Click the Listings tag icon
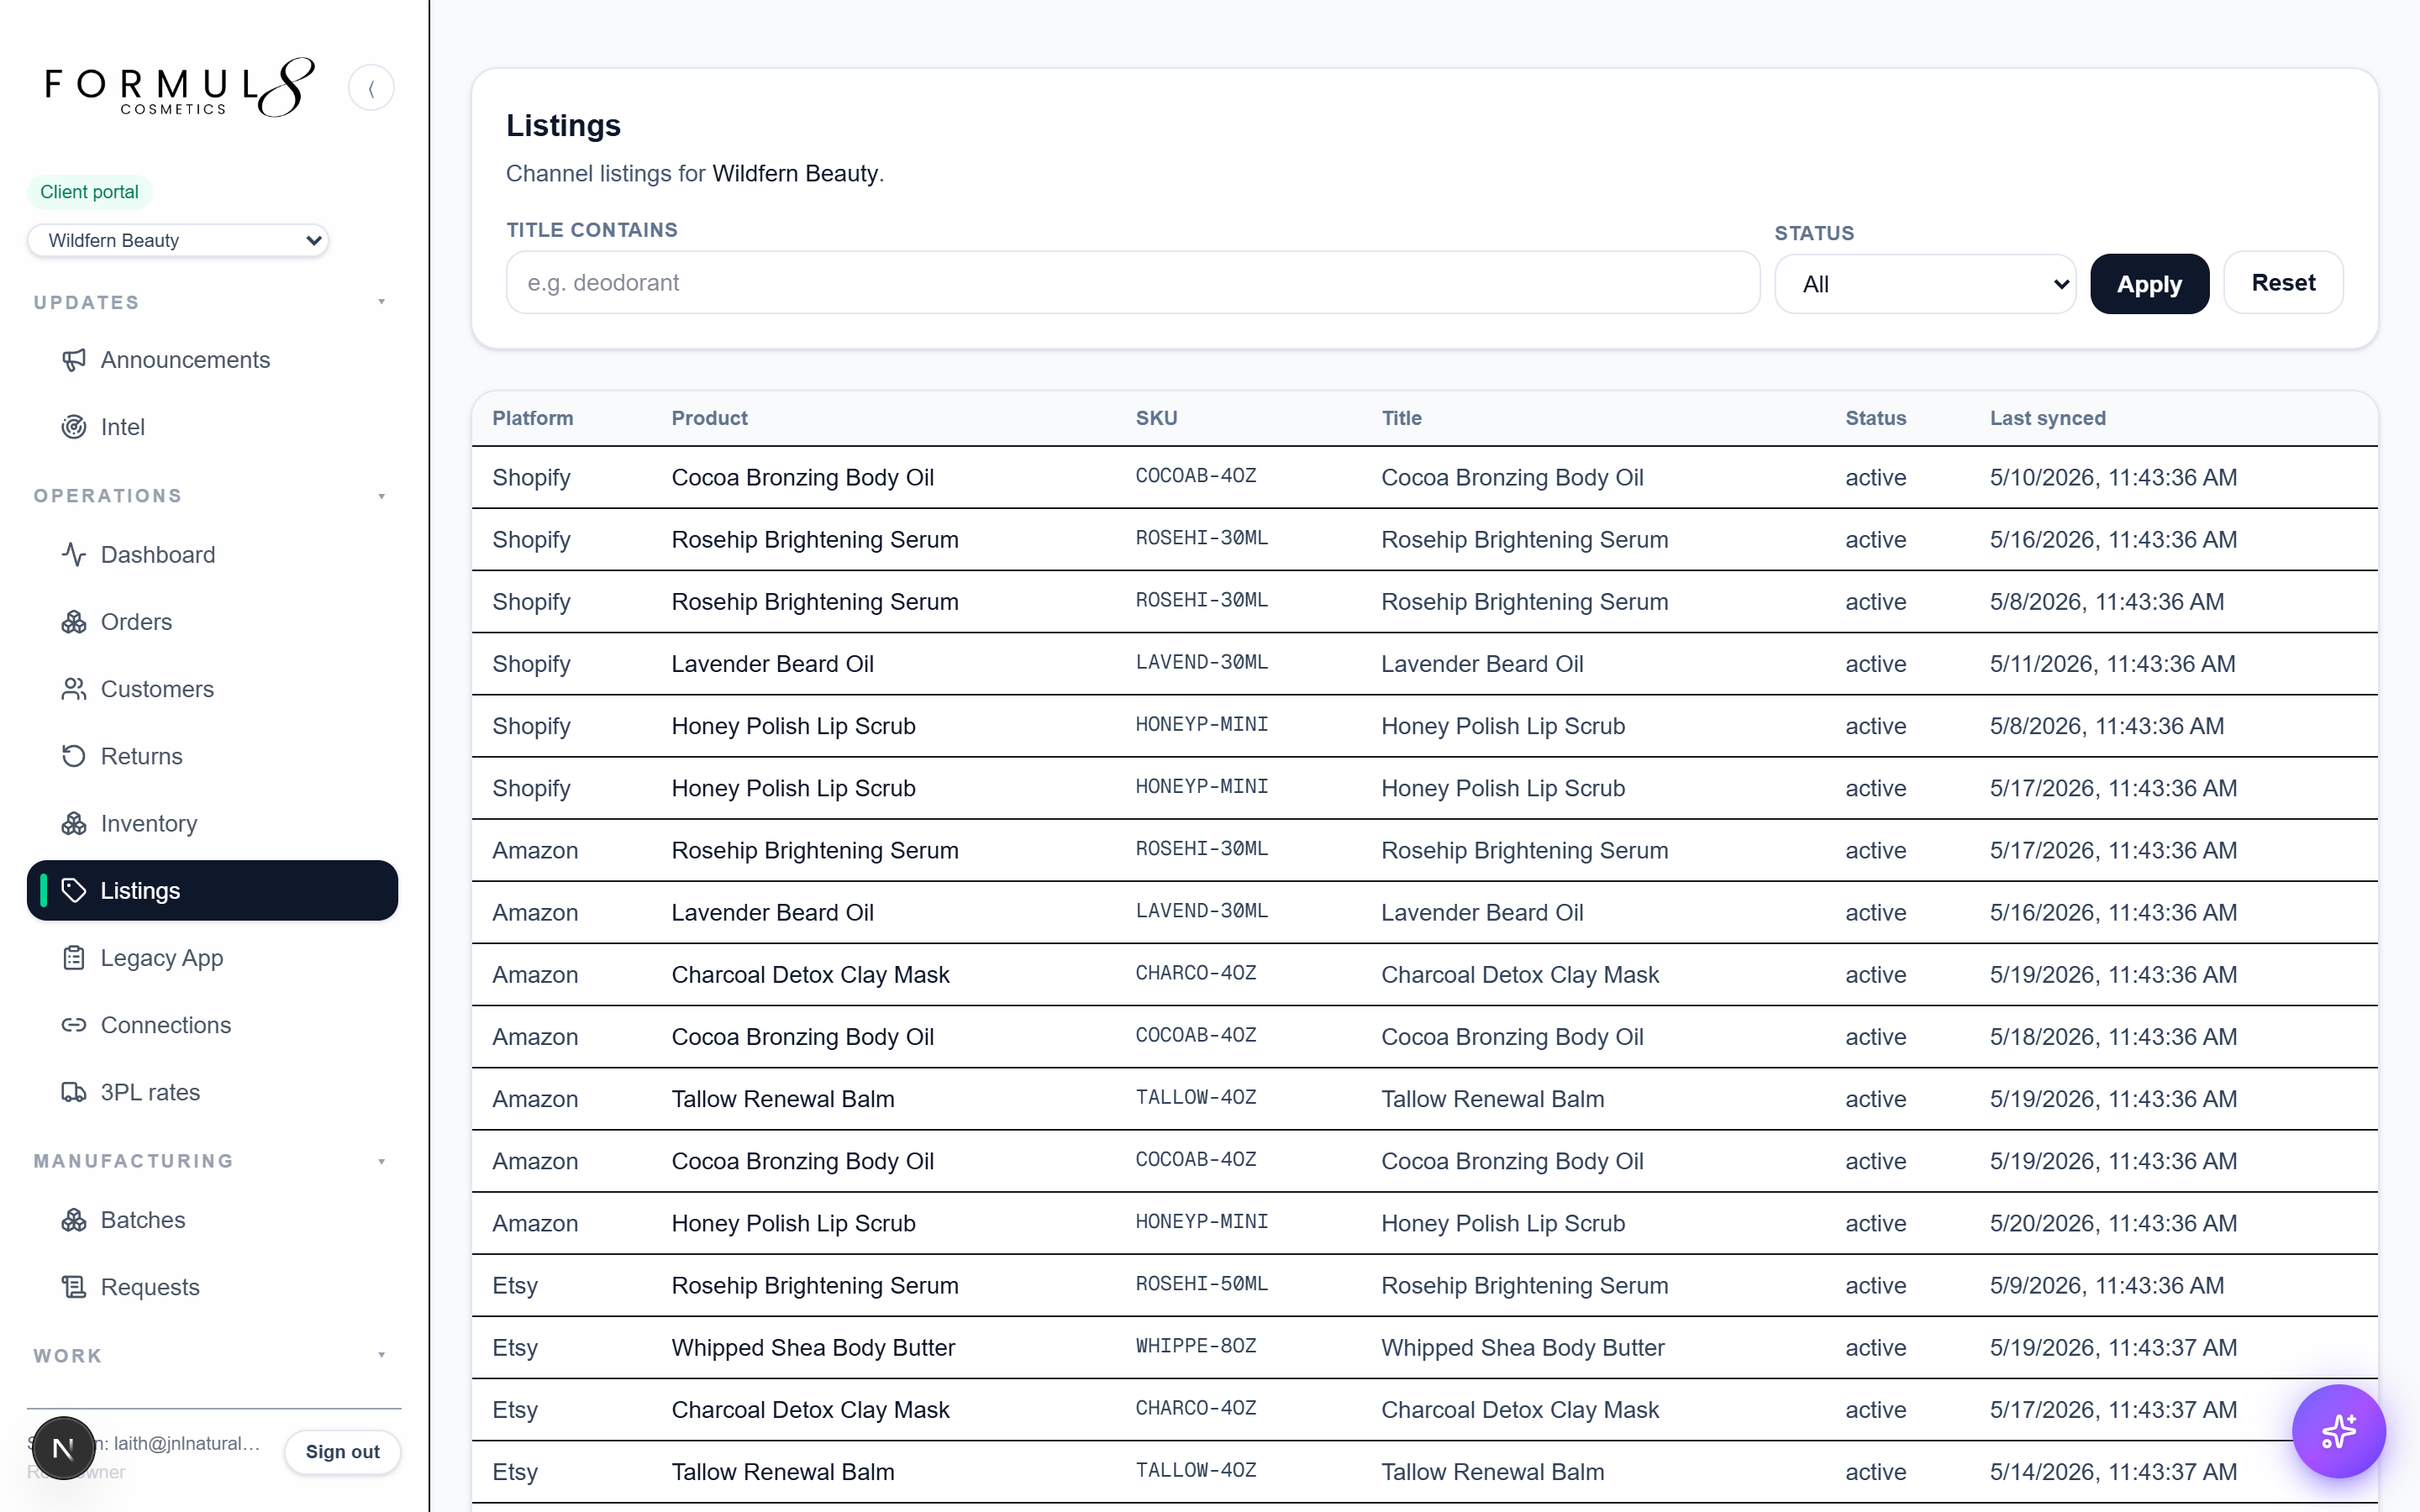The width and height of the screenshot is (2420, 1512). tap(74, 890)
